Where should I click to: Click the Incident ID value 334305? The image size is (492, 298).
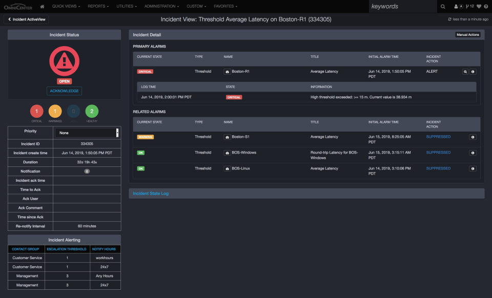pyautogui.click(x=87, y=144)
